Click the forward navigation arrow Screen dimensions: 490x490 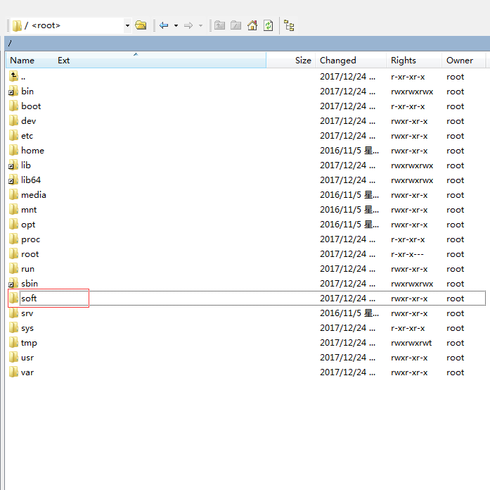pyautogui.click(x=188, y=25)
